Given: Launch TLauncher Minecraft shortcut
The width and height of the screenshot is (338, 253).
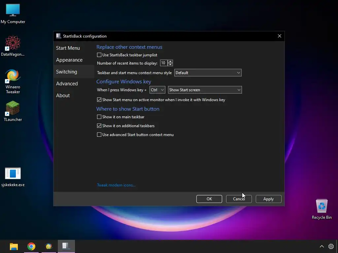Looking at the screenshot, I should [13, 111].
